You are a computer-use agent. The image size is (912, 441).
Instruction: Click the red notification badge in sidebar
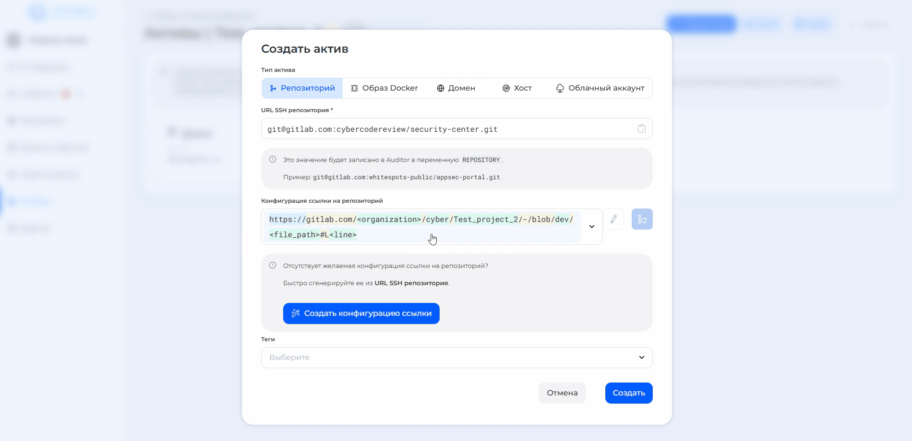click(x=66, y=94)
